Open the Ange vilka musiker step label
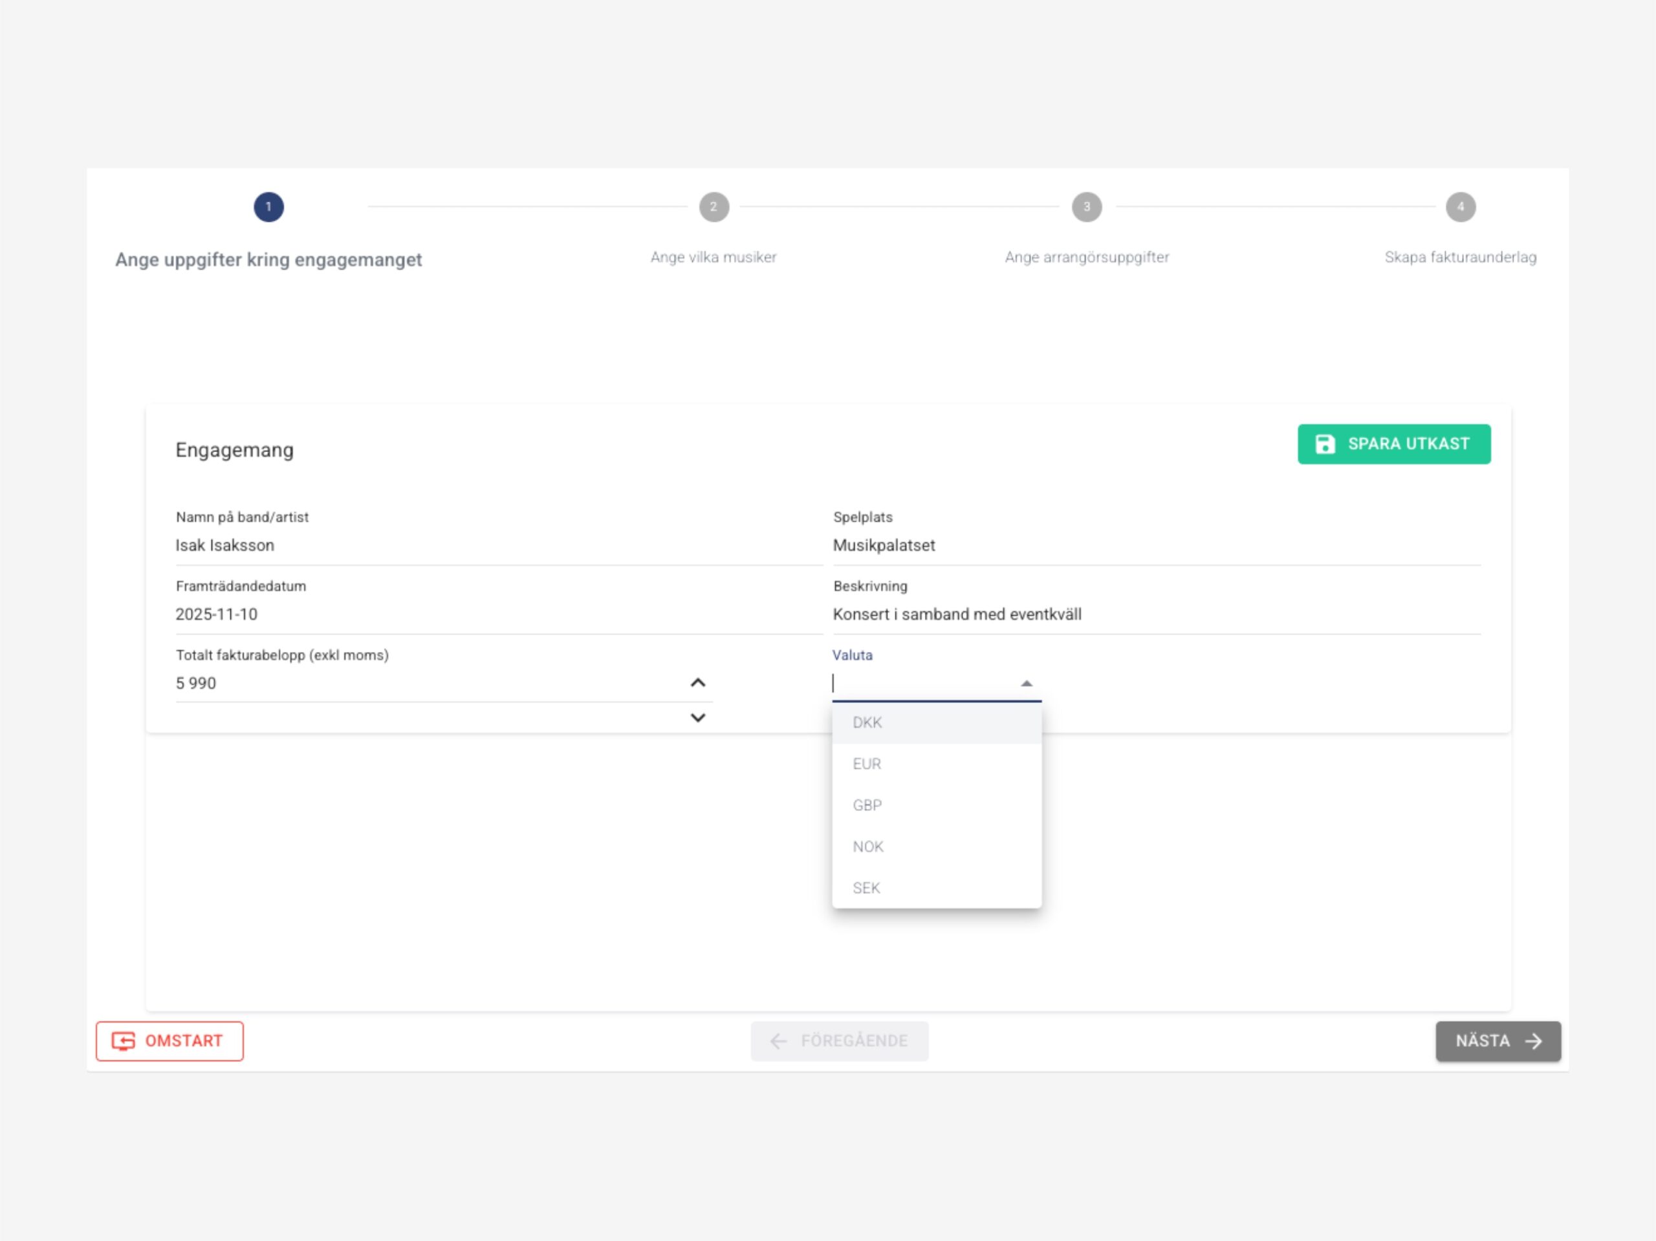1656x1241 pixels. click(x=713, y=257)
